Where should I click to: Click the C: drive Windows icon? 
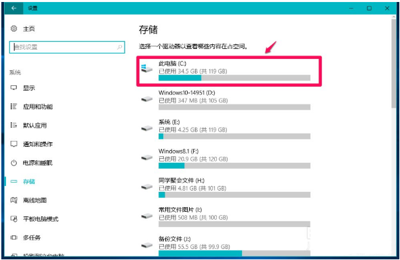[147, 68]
